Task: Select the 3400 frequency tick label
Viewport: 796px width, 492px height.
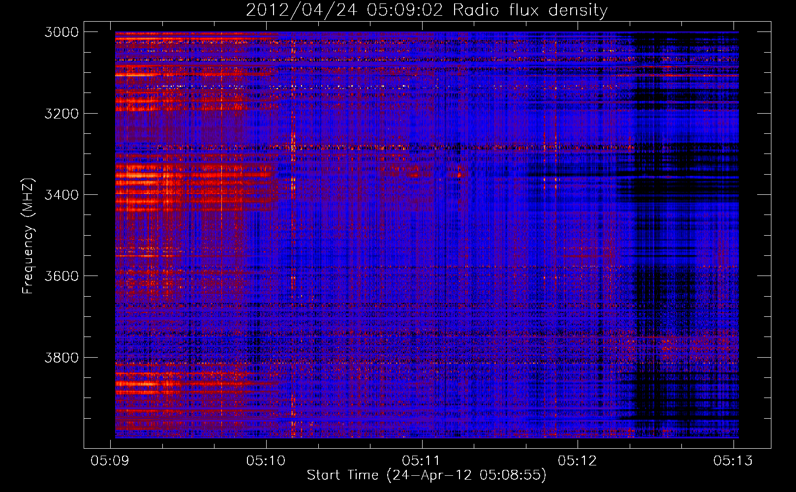Action: tap(61, 195)
